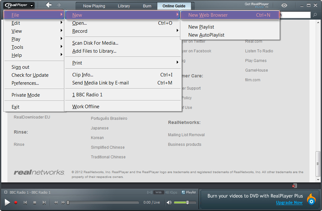Click the scrollbar down arrow
Screen dimensions: 322x211
(x=318, y=180)
